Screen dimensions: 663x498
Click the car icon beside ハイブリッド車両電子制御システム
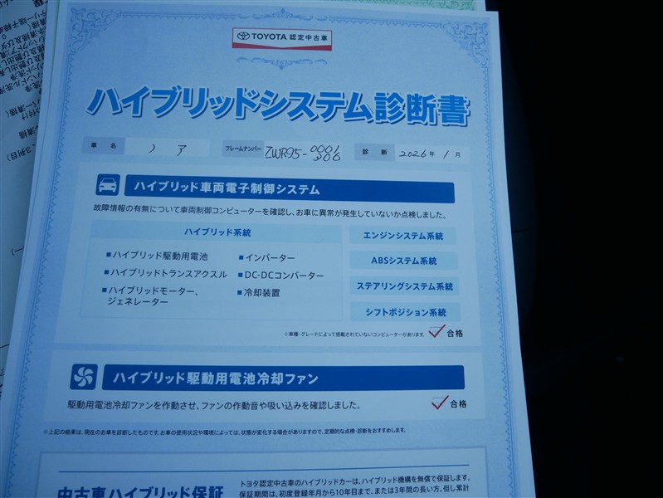(x=108, y=185)
